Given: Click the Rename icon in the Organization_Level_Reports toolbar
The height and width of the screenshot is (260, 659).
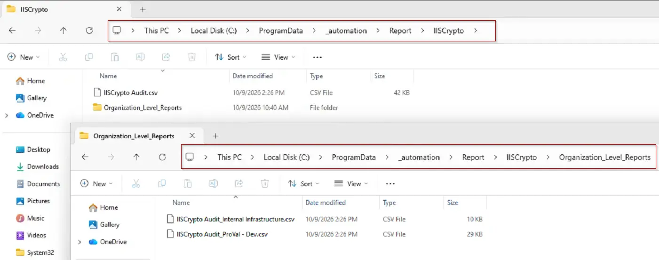Looking at the screenshot, I should [213, 183].
